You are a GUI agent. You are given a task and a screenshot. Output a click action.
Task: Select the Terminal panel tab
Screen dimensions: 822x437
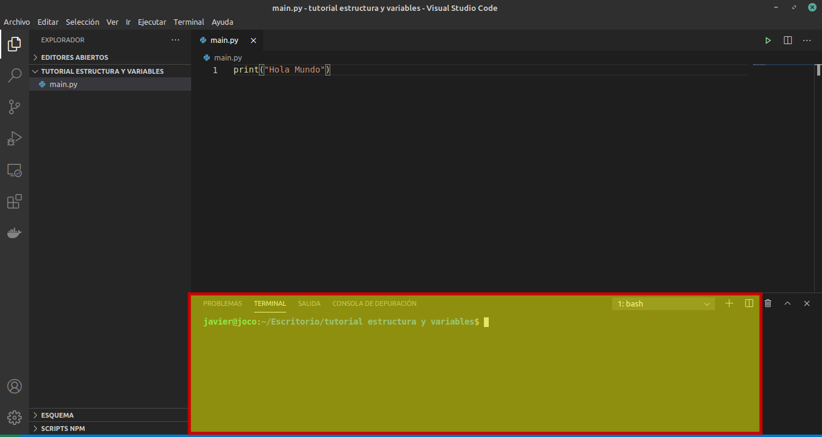click(270, 303)
